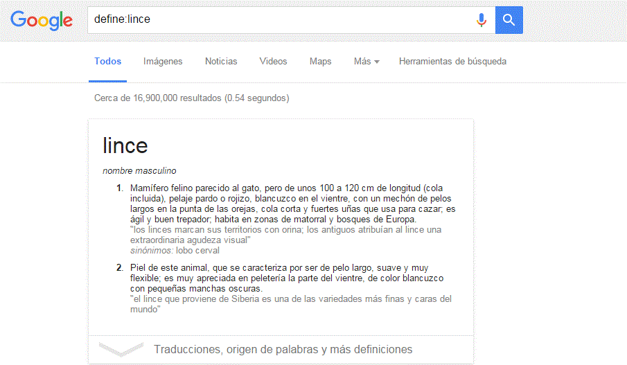Click the Google logo
627x365 pixels.
[42, 20]
